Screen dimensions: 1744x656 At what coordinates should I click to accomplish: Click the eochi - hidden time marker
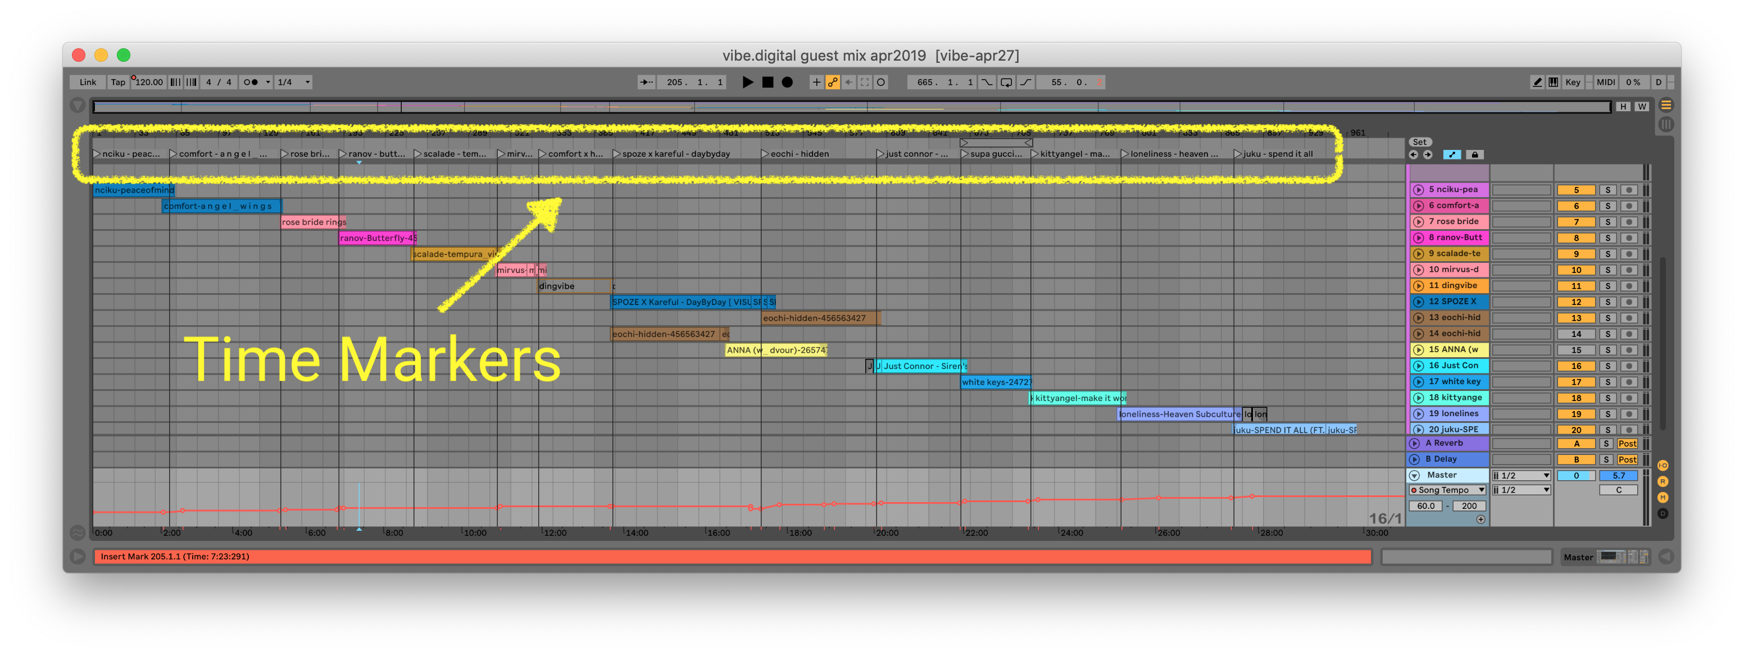pyautogui.click(x=798, y=154)
